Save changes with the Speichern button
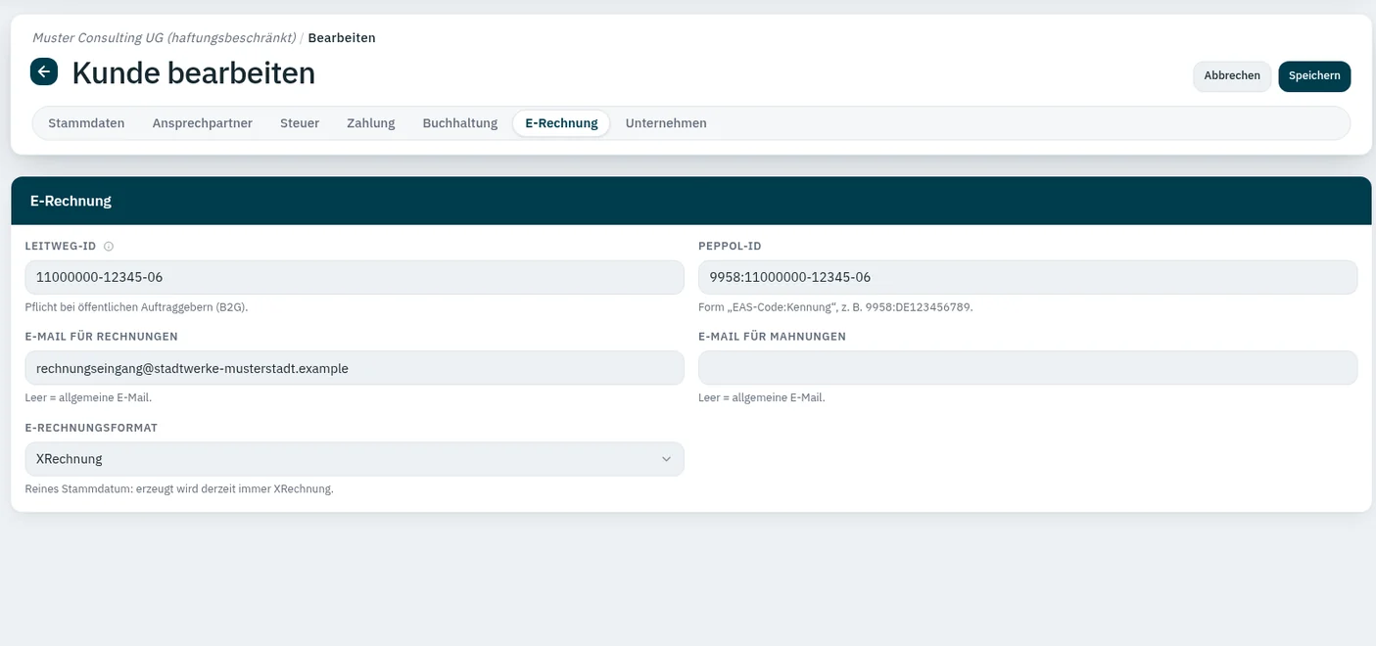The width and height of the screenshot is (1376, 646). [x=1314, y=76]
